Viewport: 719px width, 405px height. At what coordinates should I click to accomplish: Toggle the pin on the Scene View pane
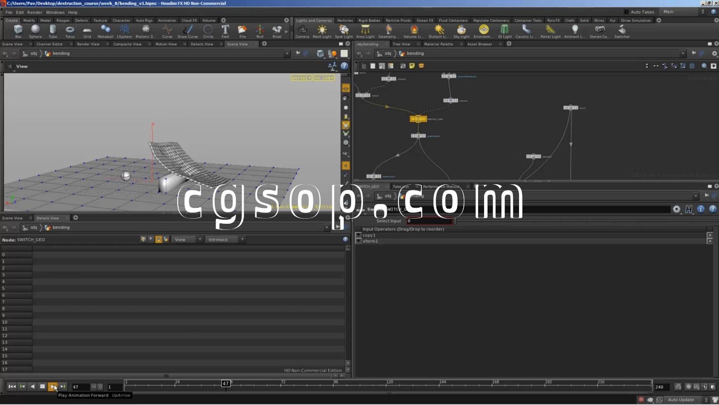tap(298, 53)
